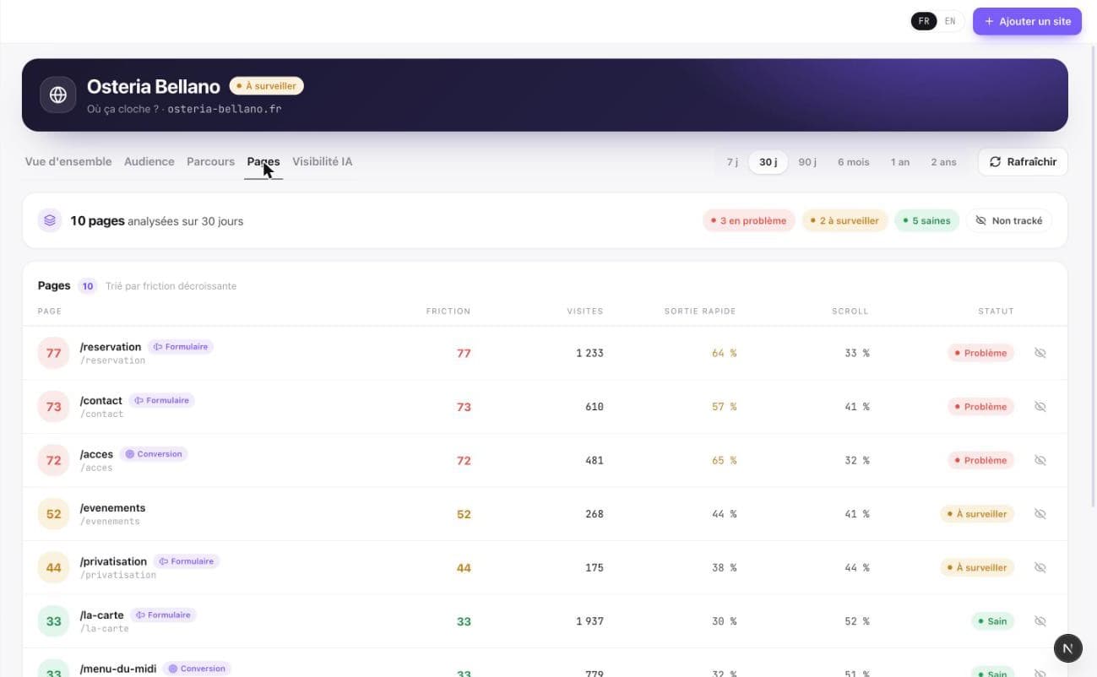The height and width of the screenshot is (677, 1097).
Task: Select the 6 mois time range
Action: coord(853,162)
